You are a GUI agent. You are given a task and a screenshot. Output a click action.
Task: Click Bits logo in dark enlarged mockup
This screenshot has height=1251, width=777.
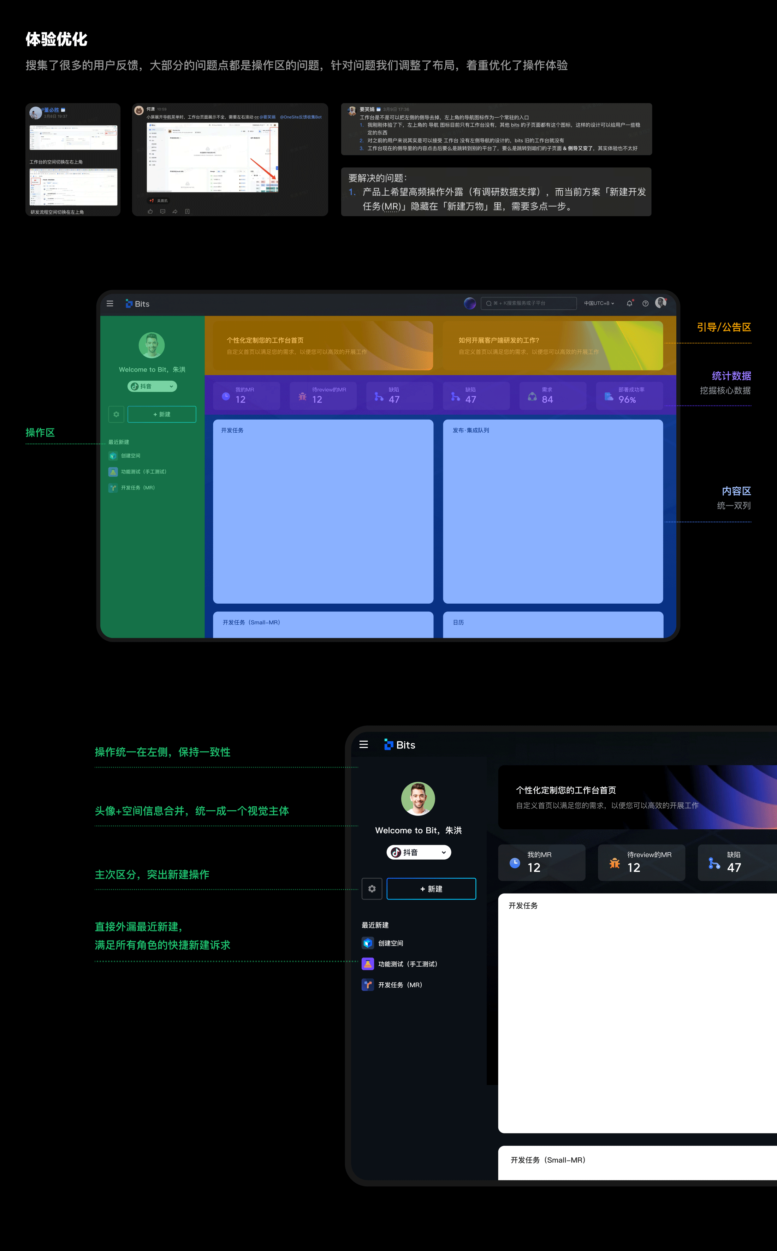[x=400, y=745]
